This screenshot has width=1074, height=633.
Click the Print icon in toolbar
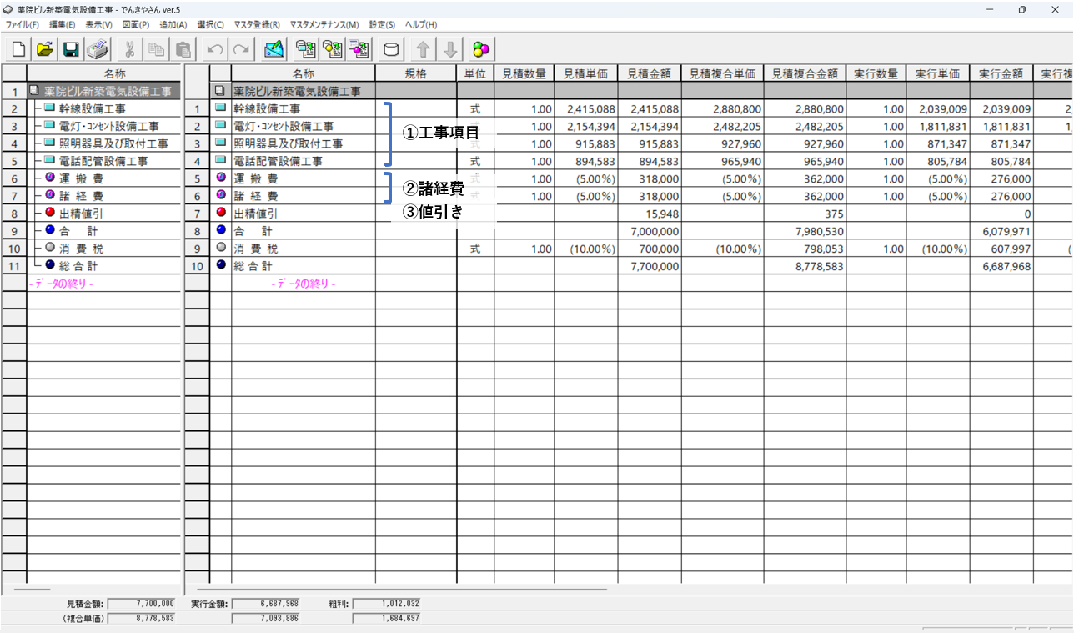tap(98, 49)
